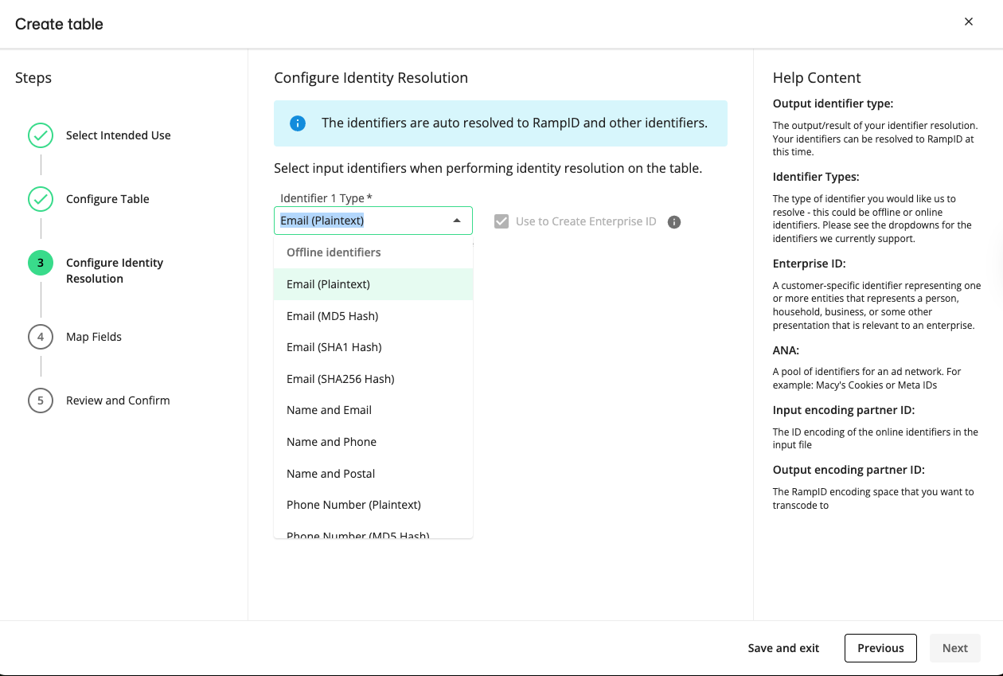Viewport: 1003px width, 676px height.
Task: Click the Identifier 1 Type combo box field
Action: (362, 221)
